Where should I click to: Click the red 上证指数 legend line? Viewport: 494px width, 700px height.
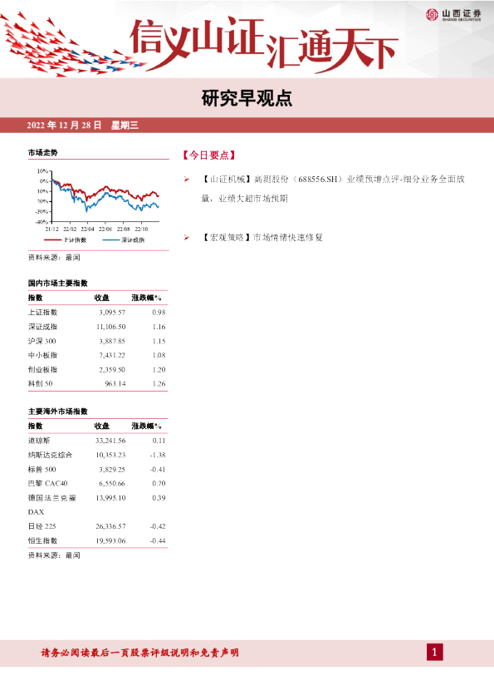[x=52, y=239]
